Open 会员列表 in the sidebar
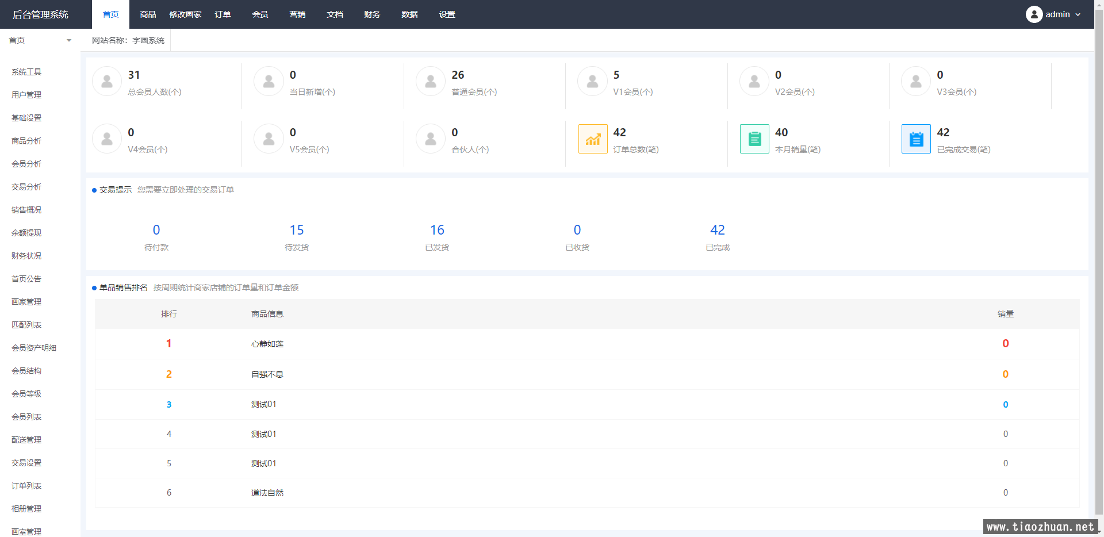Screen dimensions: 1104x537 tap(26, 417)
